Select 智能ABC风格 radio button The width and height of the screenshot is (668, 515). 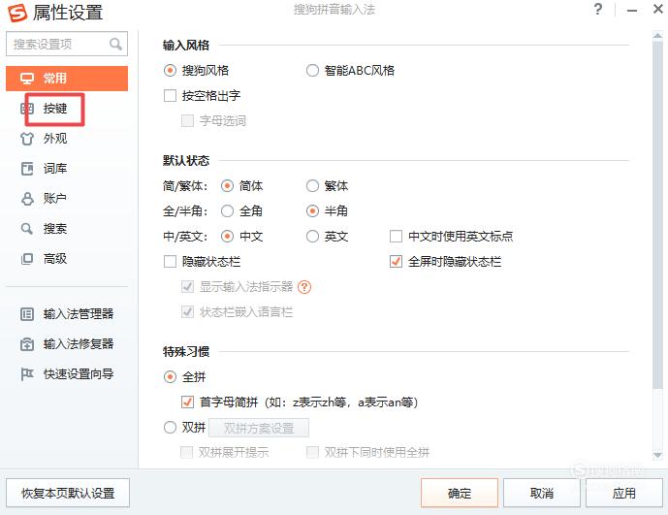point(312,71)
